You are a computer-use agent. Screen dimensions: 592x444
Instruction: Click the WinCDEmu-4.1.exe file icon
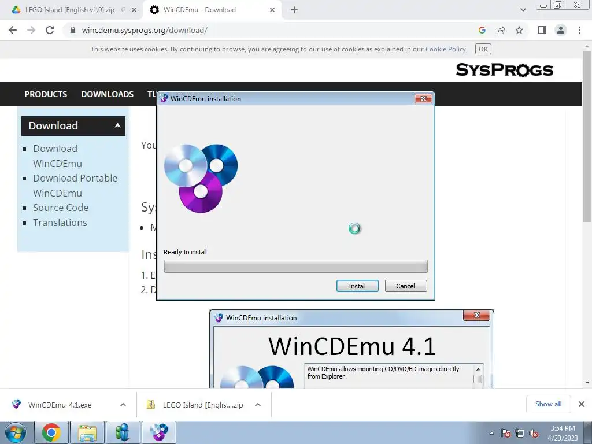point(16,404)
